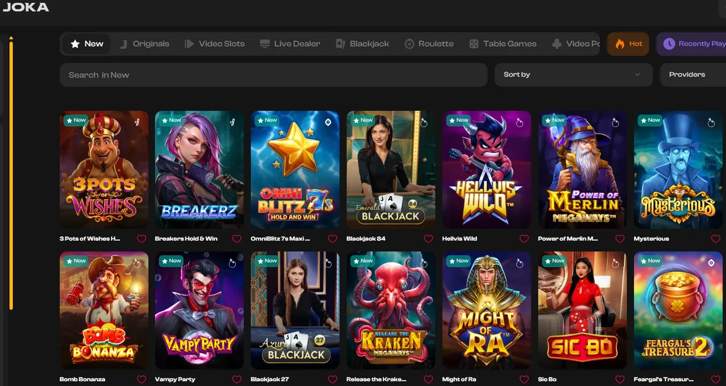Toggle the heart on Hellvis Wild
726x386 pixels.
(524, 239)
